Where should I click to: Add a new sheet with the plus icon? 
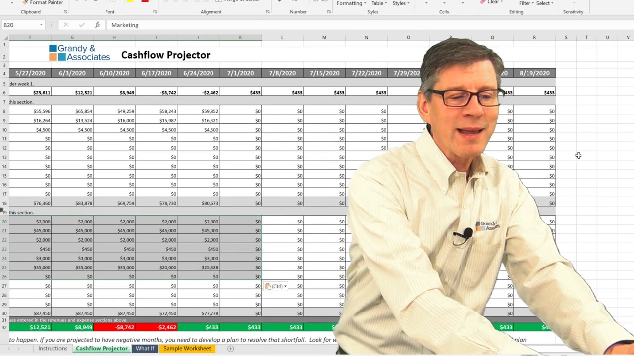point(230,349)
